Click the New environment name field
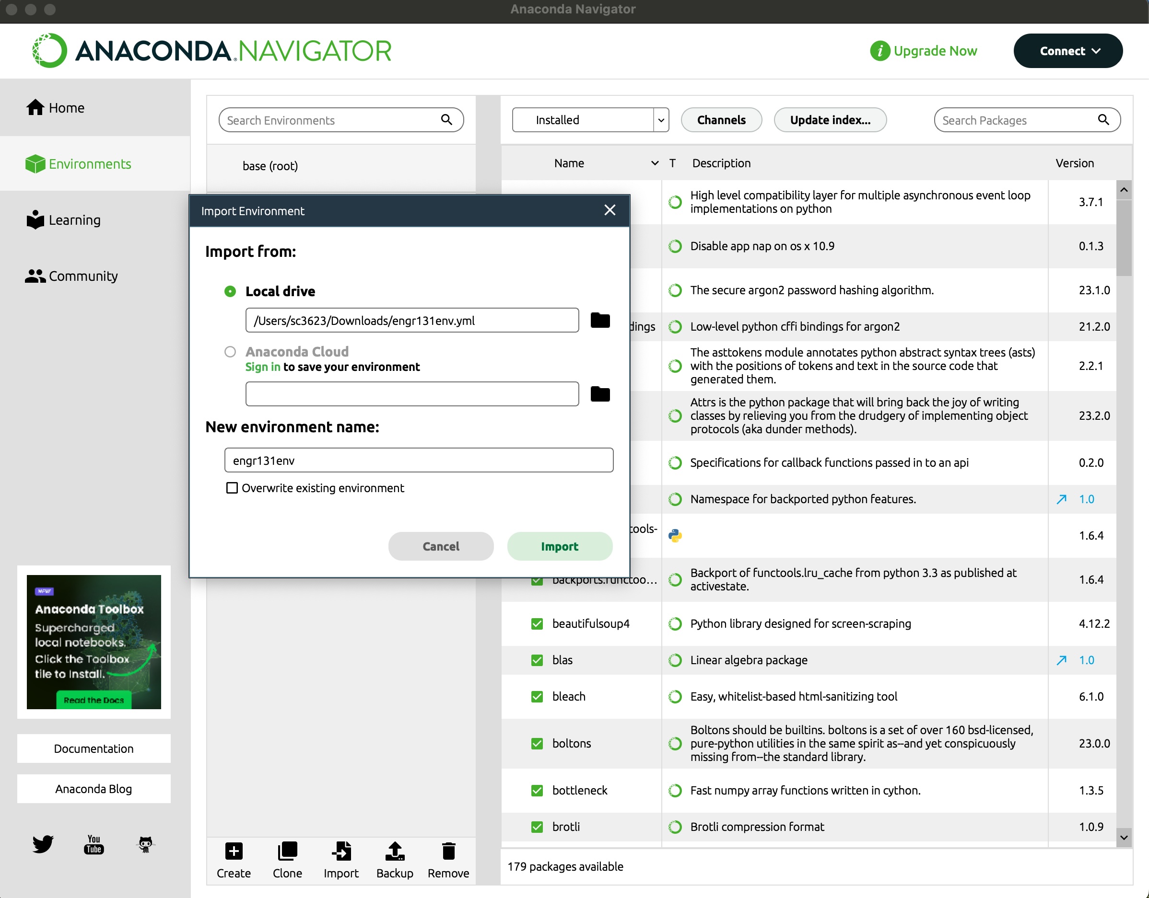 [419, 460]
